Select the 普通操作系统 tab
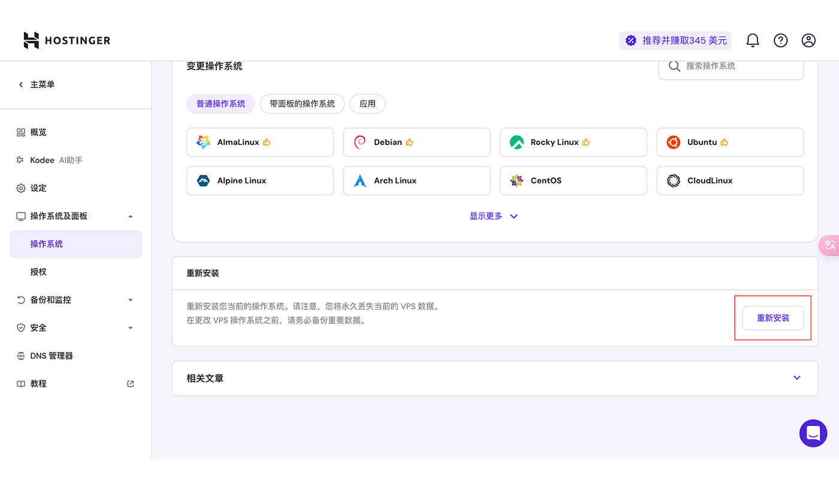This screenshot has height=479, width=839. [x=221, y=104]
